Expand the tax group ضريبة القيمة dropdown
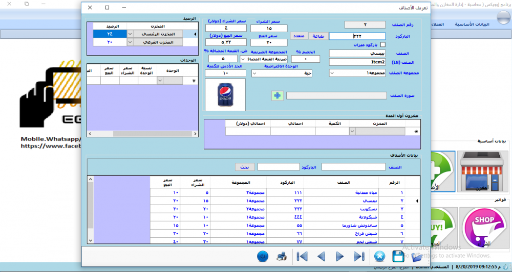This screenshot has height=272, width=512. (x=243, y=59)
